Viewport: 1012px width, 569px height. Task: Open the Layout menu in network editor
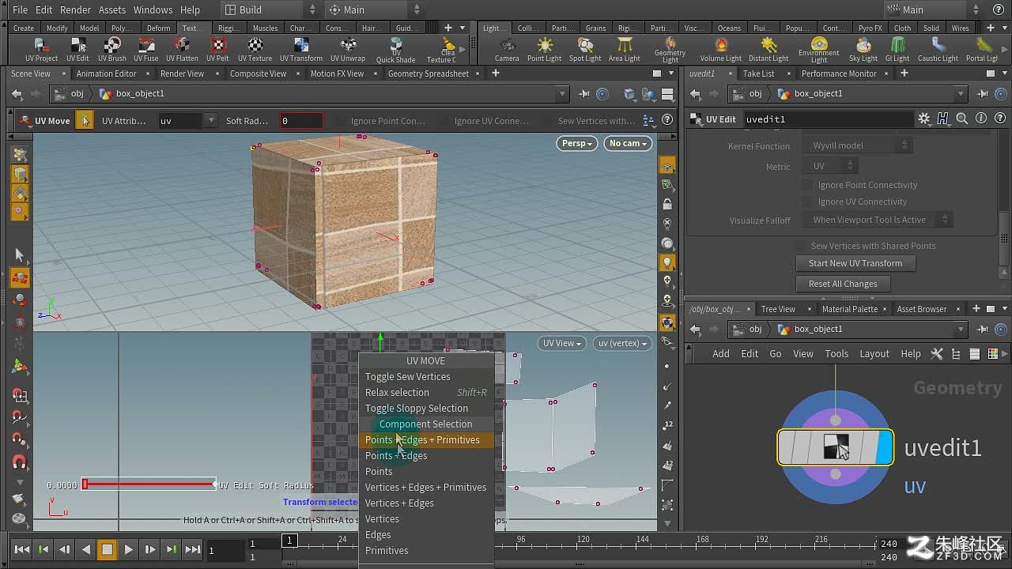coord(874,353)
